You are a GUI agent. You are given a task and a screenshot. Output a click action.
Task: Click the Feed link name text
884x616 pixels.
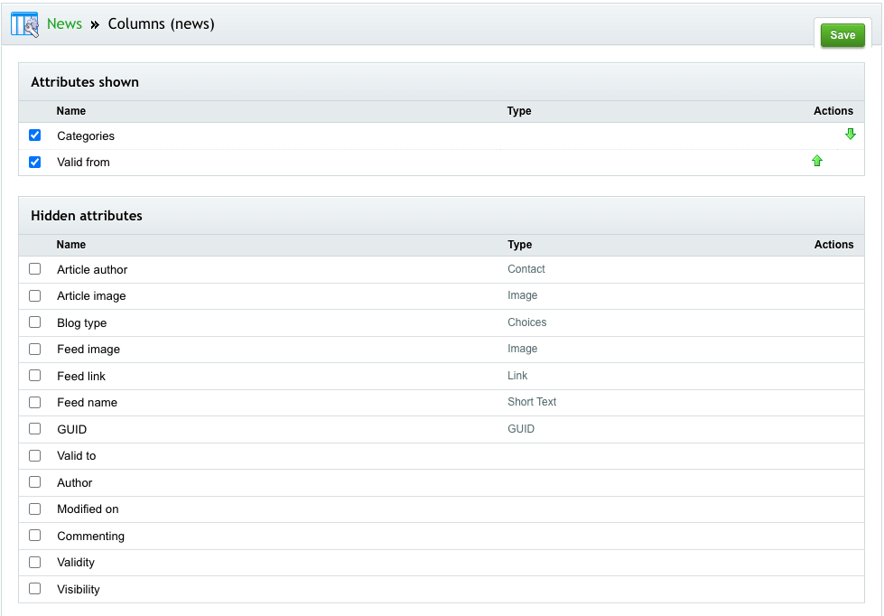pyautogui.click(x=81, y=377)
